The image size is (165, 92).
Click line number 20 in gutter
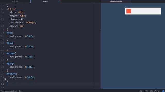point(2,33)
